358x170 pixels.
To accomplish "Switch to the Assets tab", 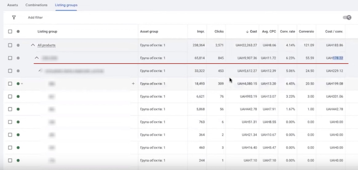I will click(x=13, y=5).
